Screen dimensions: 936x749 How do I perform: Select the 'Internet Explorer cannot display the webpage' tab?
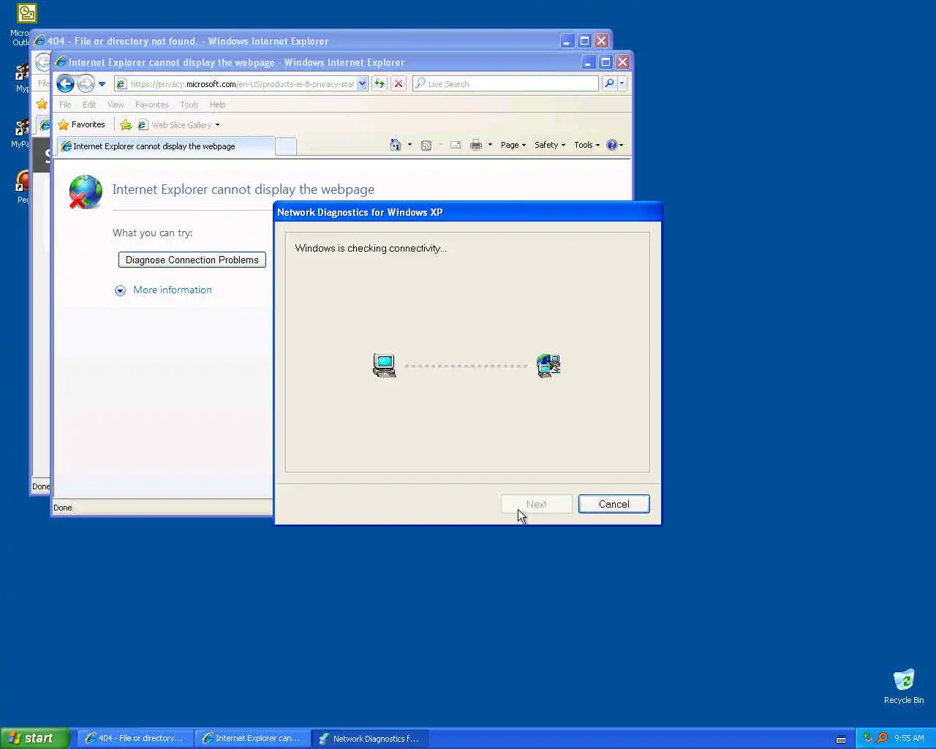click(x=165, y=146)
